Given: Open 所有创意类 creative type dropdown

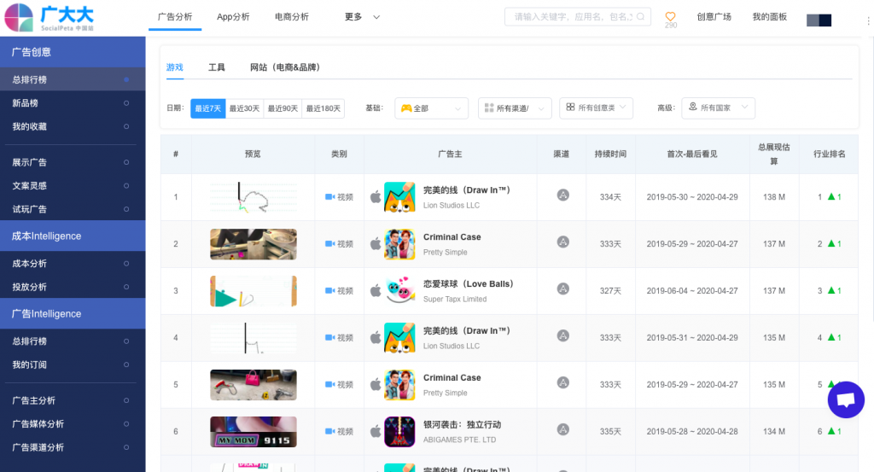Looking at the screenshot, I should click(596, 108).
